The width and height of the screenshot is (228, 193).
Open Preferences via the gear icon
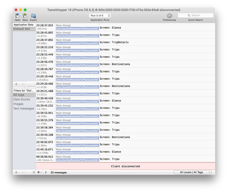169,16
